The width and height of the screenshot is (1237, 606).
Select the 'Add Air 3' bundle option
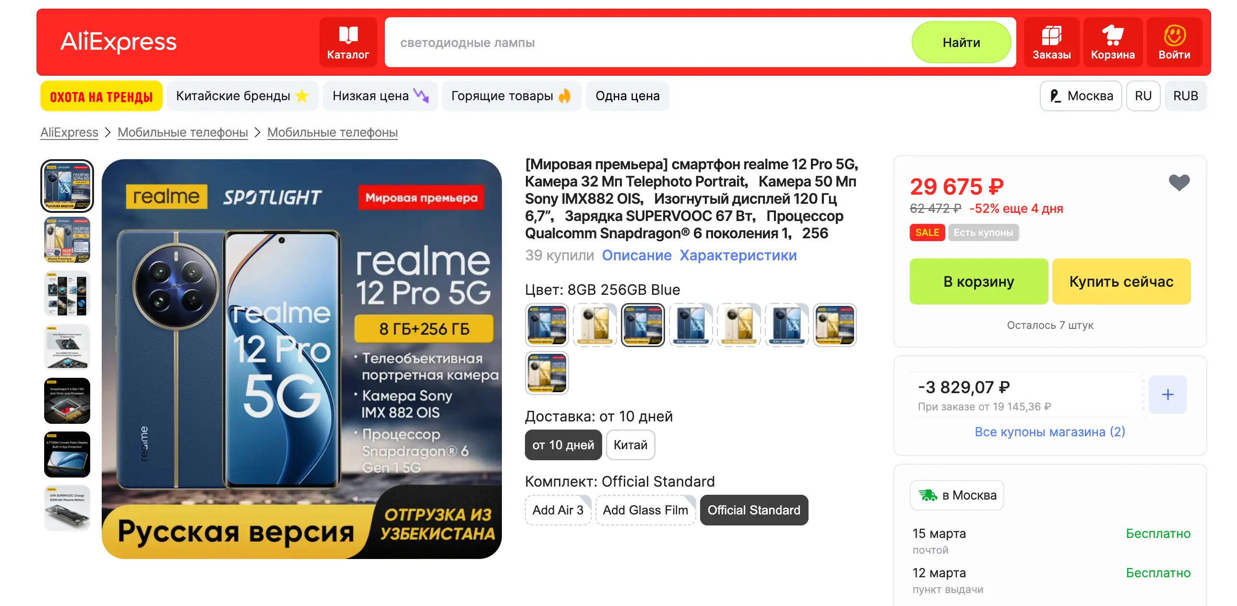point(558,510)
